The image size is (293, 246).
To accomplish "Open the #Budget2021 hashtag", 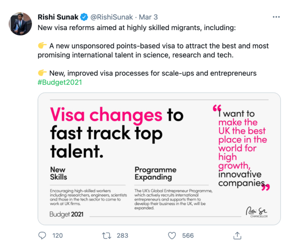I will click(x=59, y=82).
